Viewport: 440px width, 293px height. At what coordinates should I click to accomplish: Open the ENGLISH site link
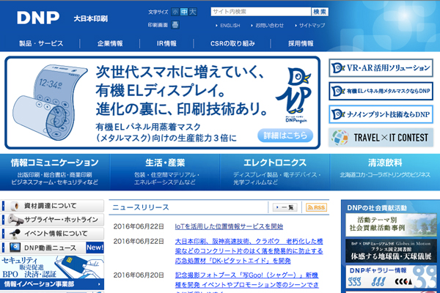pyautogui.click(x=228, y=25)
